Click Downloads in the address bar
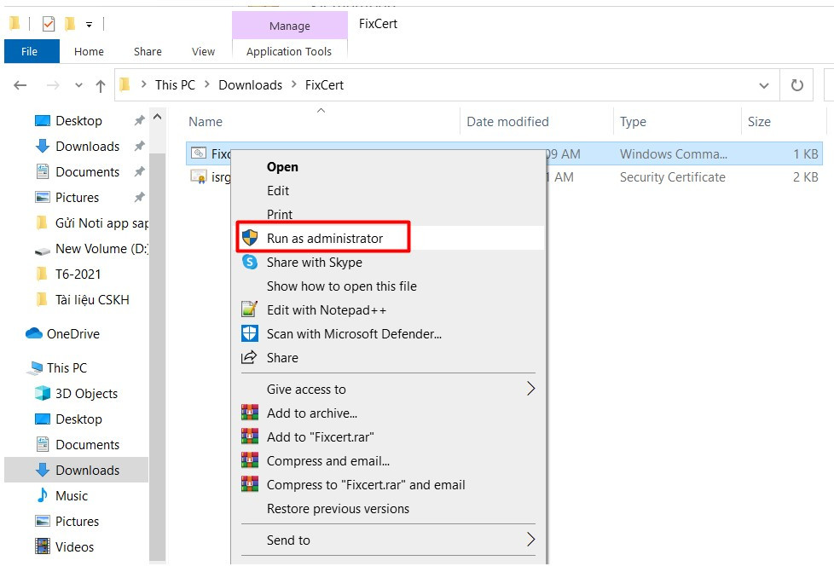Image resolution: width=834 pixels, height=572 pixels. (x=251, y=85)
